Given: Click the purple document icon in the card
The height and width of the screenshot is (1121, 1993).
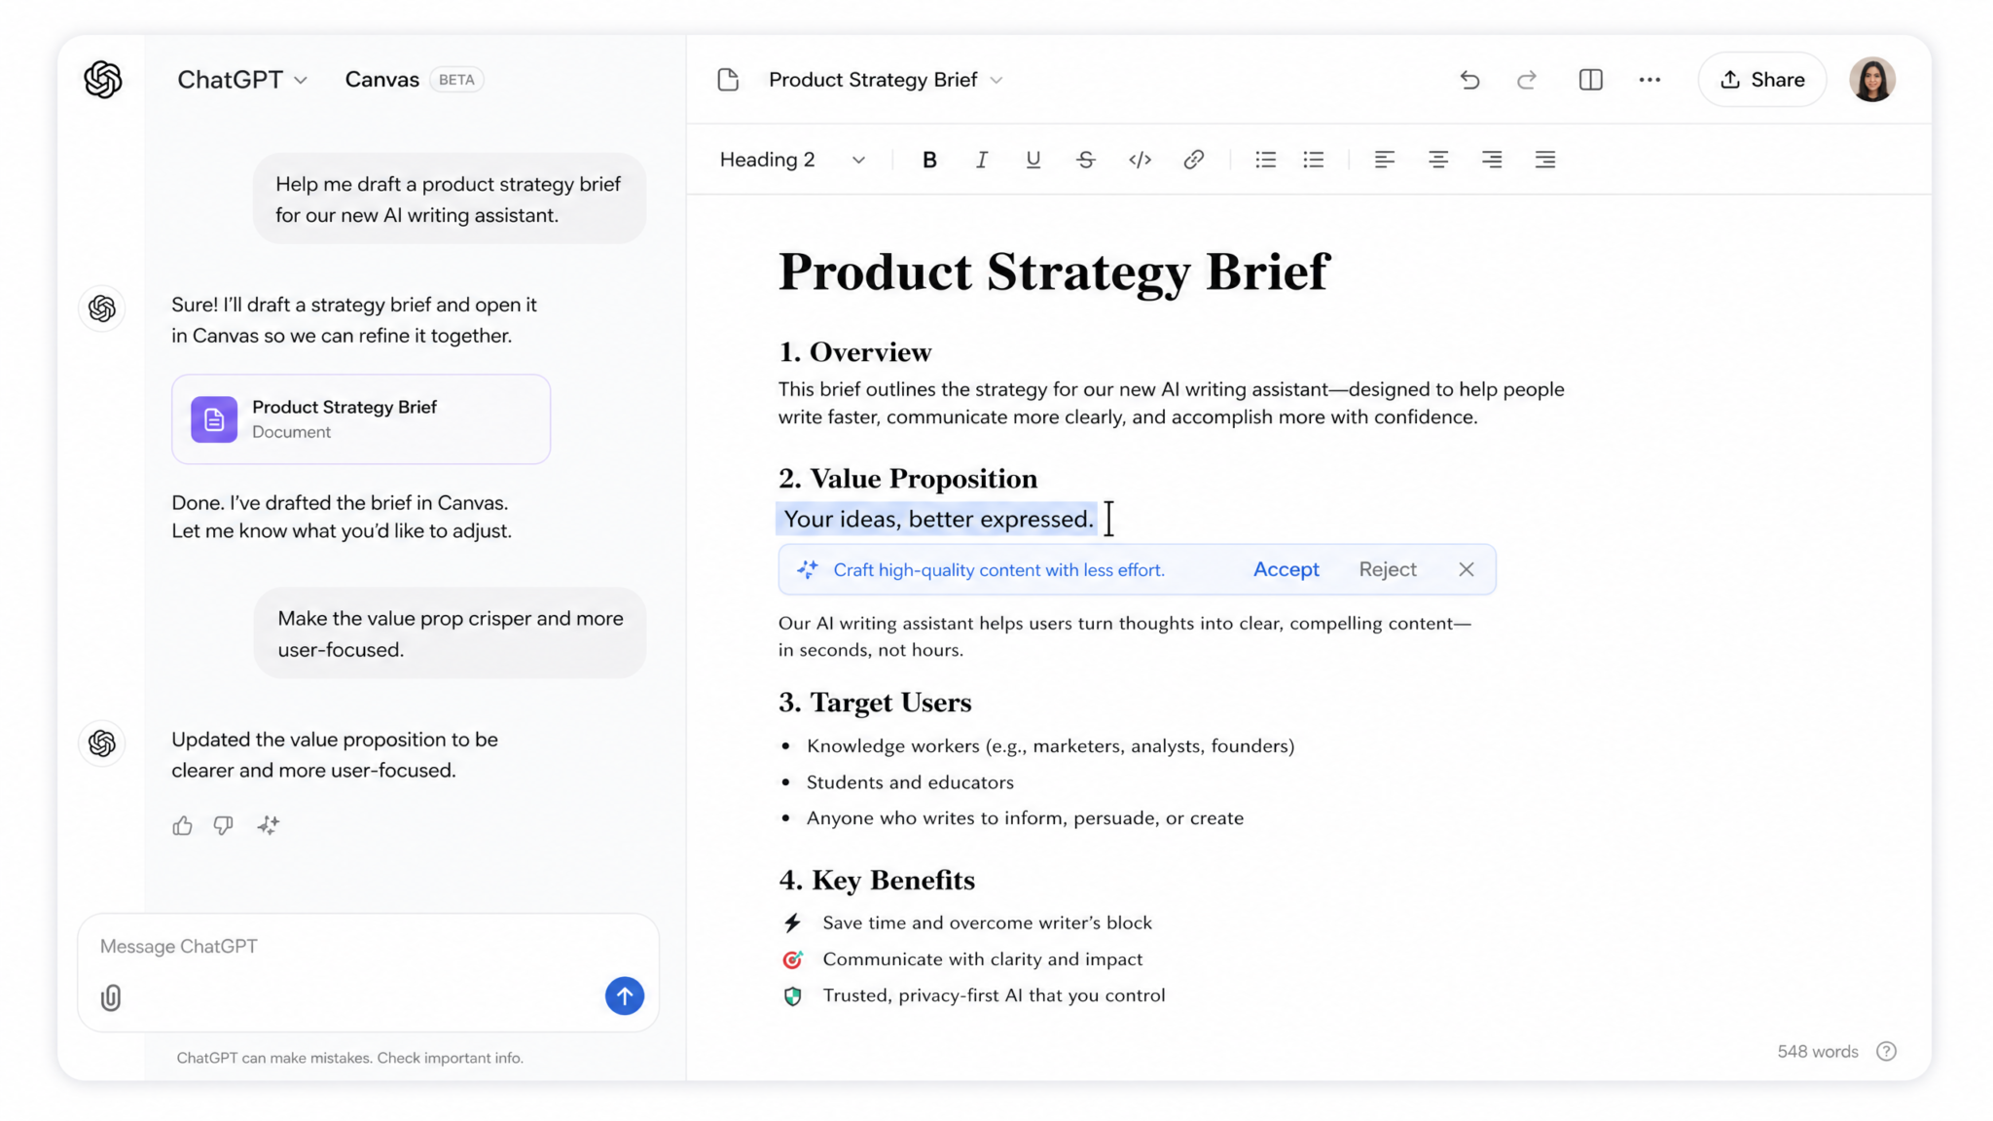Looking at the screenshot, I should 214,419.
